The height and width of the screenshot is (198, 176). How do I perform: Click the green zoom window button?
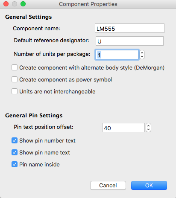pyautogui.click(x=23, y=4)
